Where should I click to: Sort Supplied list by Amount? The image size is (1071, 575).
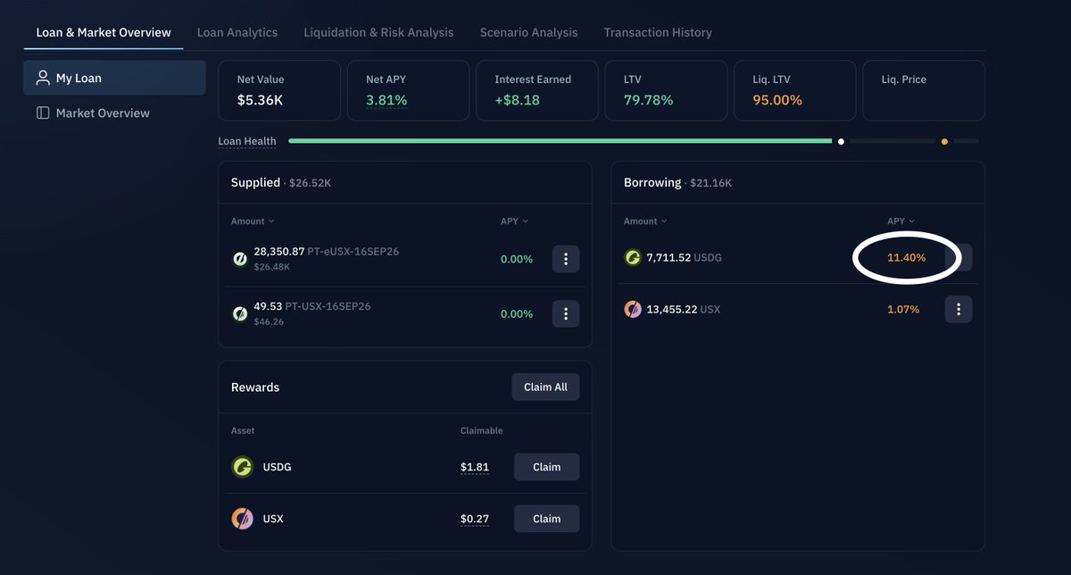coord(253,221)
